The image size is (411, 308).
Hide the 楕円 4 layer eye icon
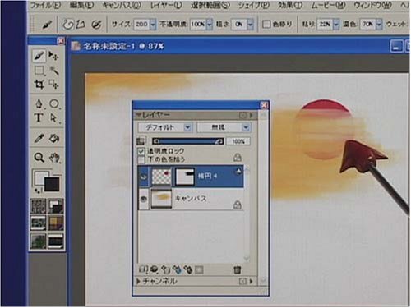pos(144,177)
